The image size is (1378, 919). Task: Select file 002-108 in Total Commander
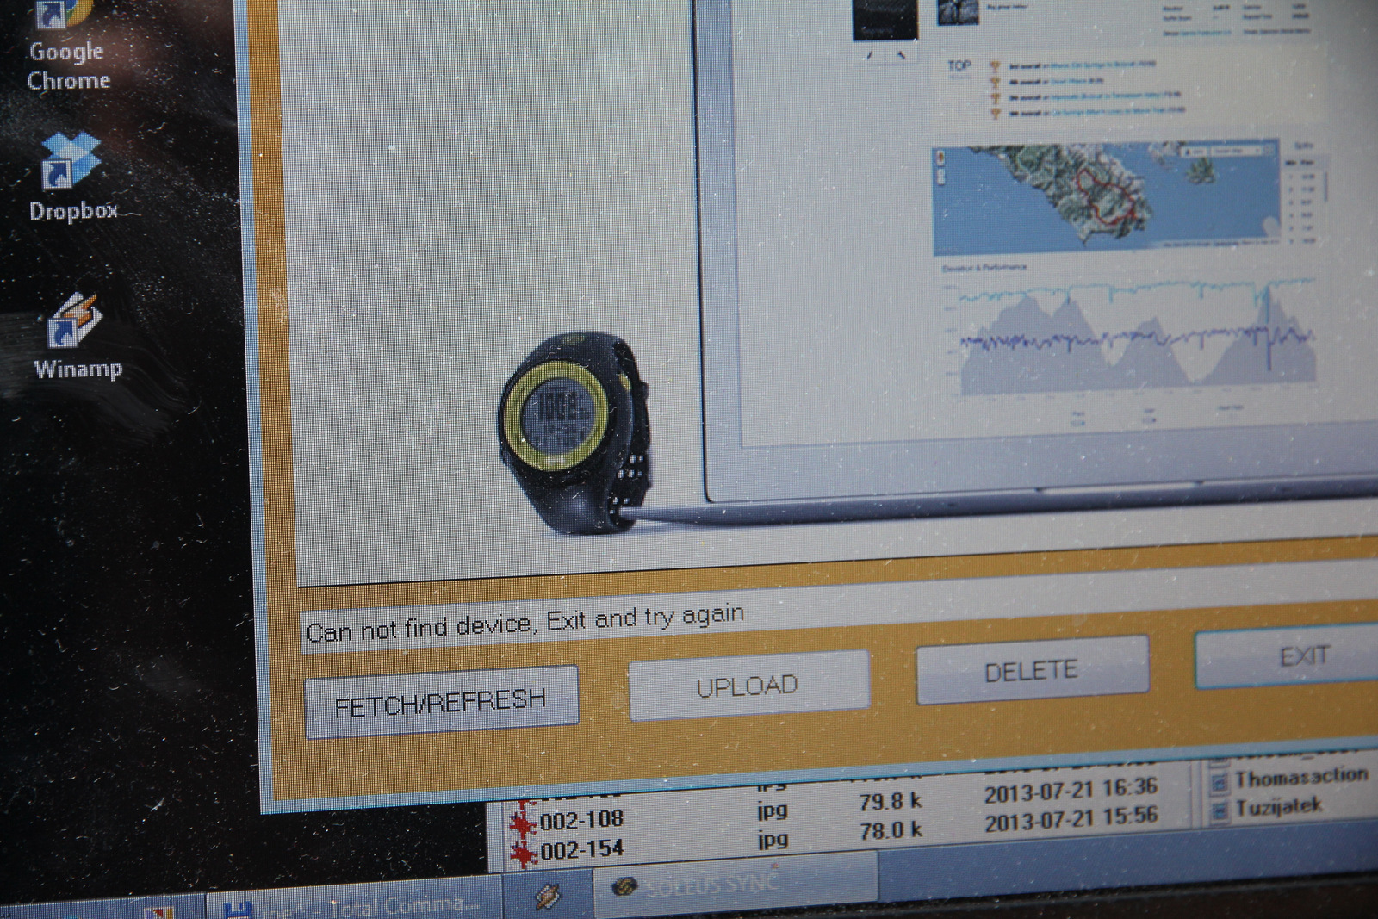581,819
